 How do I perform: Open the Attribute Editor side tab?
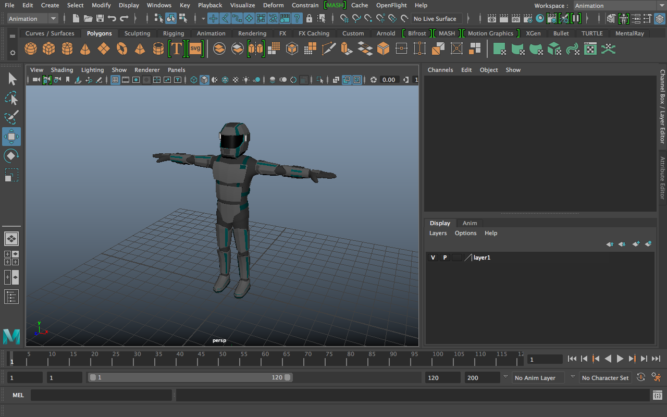pyautogui.click(x=663, y=178)
